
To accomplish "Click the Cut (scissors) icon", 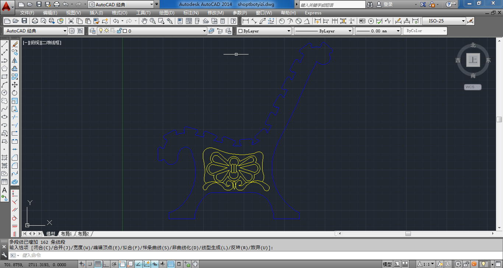I will 71,21.
